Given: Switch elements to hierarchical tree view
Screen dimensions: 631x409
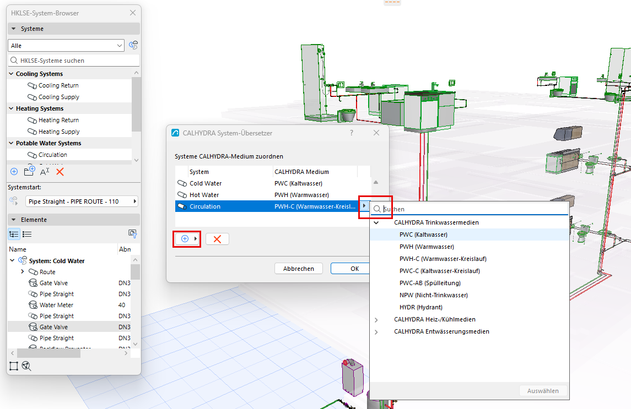Looking at the screenshot, I should pos(14,234).
